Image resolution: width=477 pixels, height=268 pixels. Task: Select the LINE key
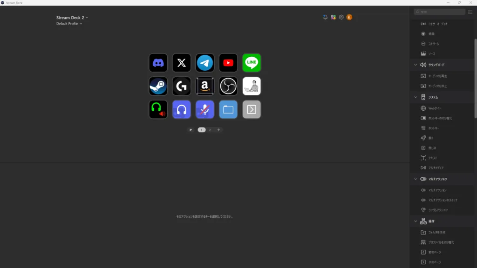pyautogui.click(x=252, y=63)
